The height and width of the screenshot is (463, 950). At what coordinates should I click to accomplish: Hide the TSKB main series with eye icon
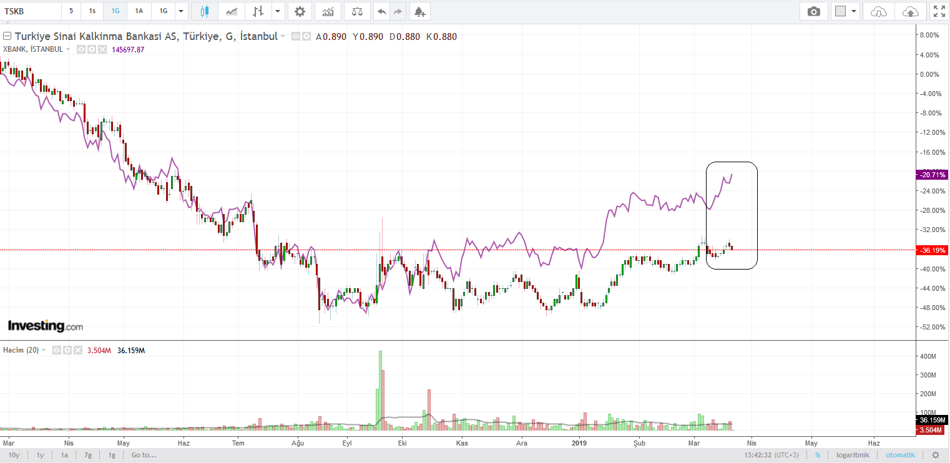296,37
